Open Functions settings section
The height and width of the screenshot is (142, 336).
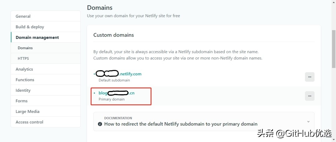(x=25, y=80)
